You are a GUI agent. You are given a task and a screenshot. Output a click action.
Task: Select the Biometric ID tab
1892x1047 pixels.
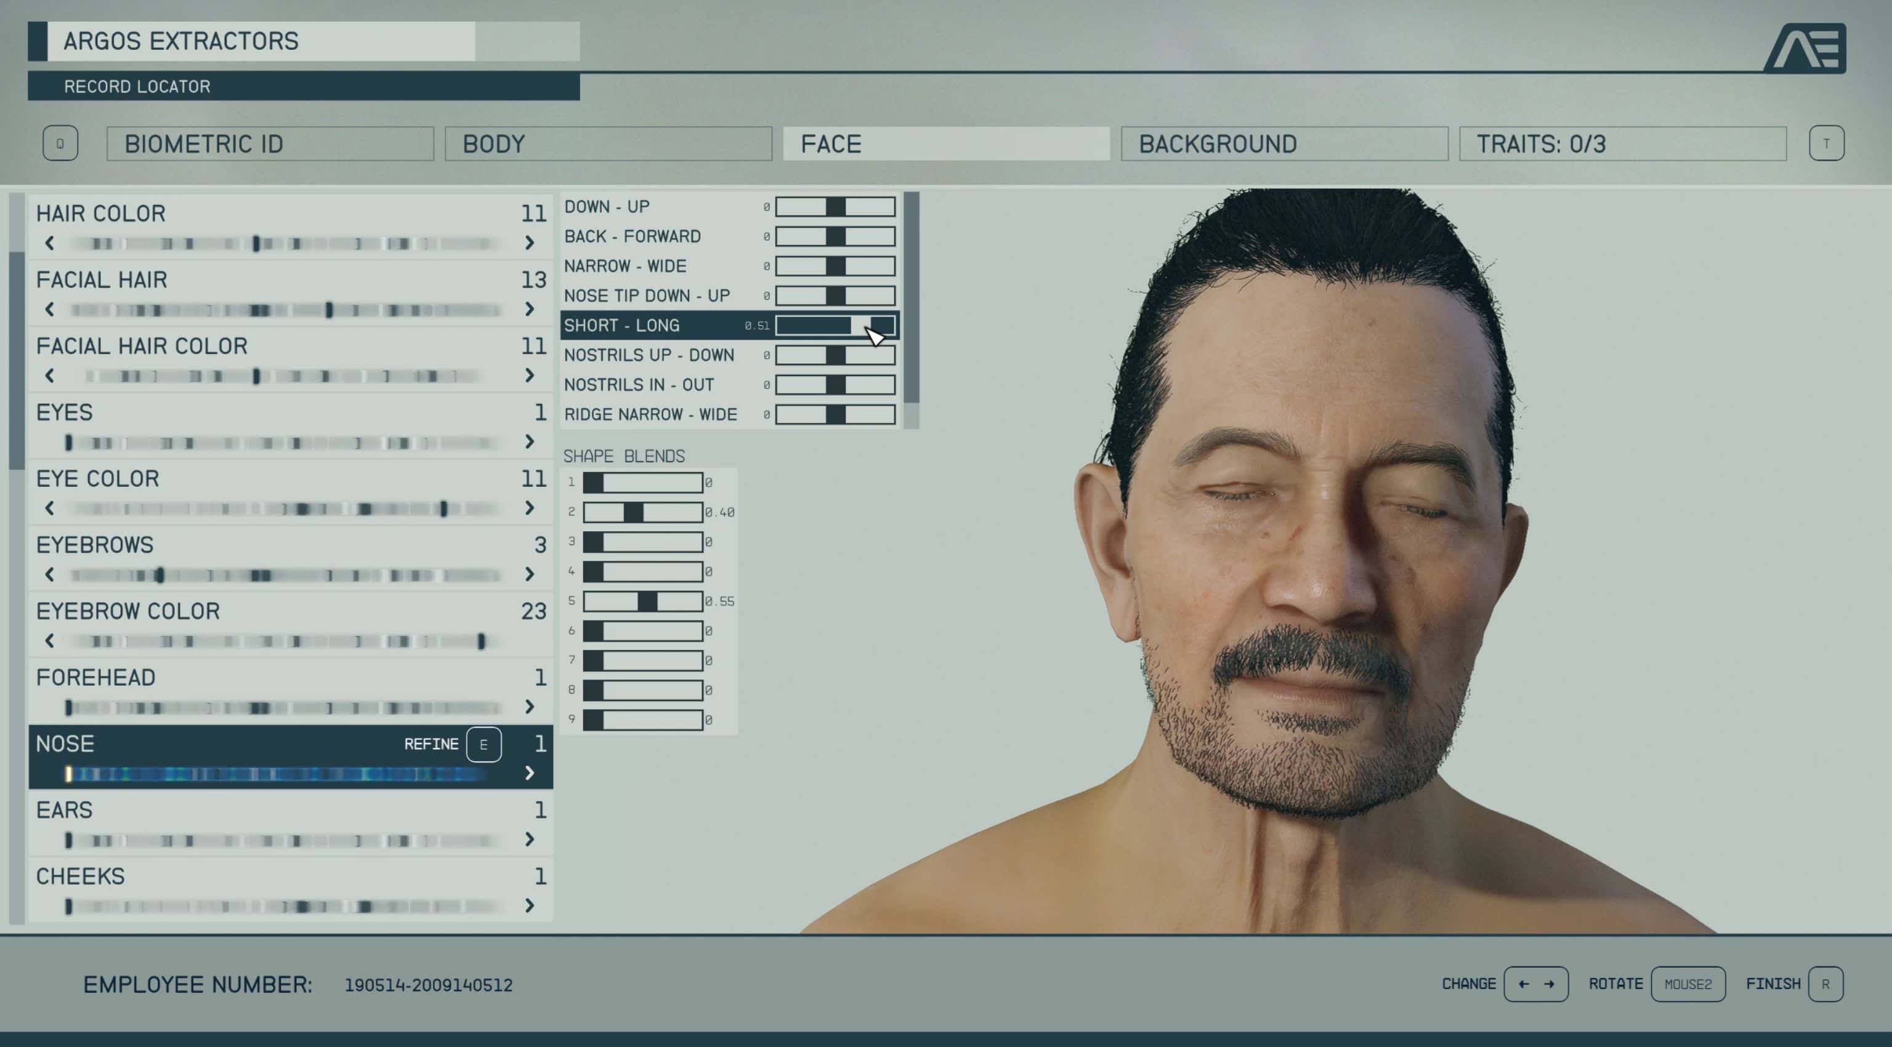pyautogui.click(x=270, y=144)
